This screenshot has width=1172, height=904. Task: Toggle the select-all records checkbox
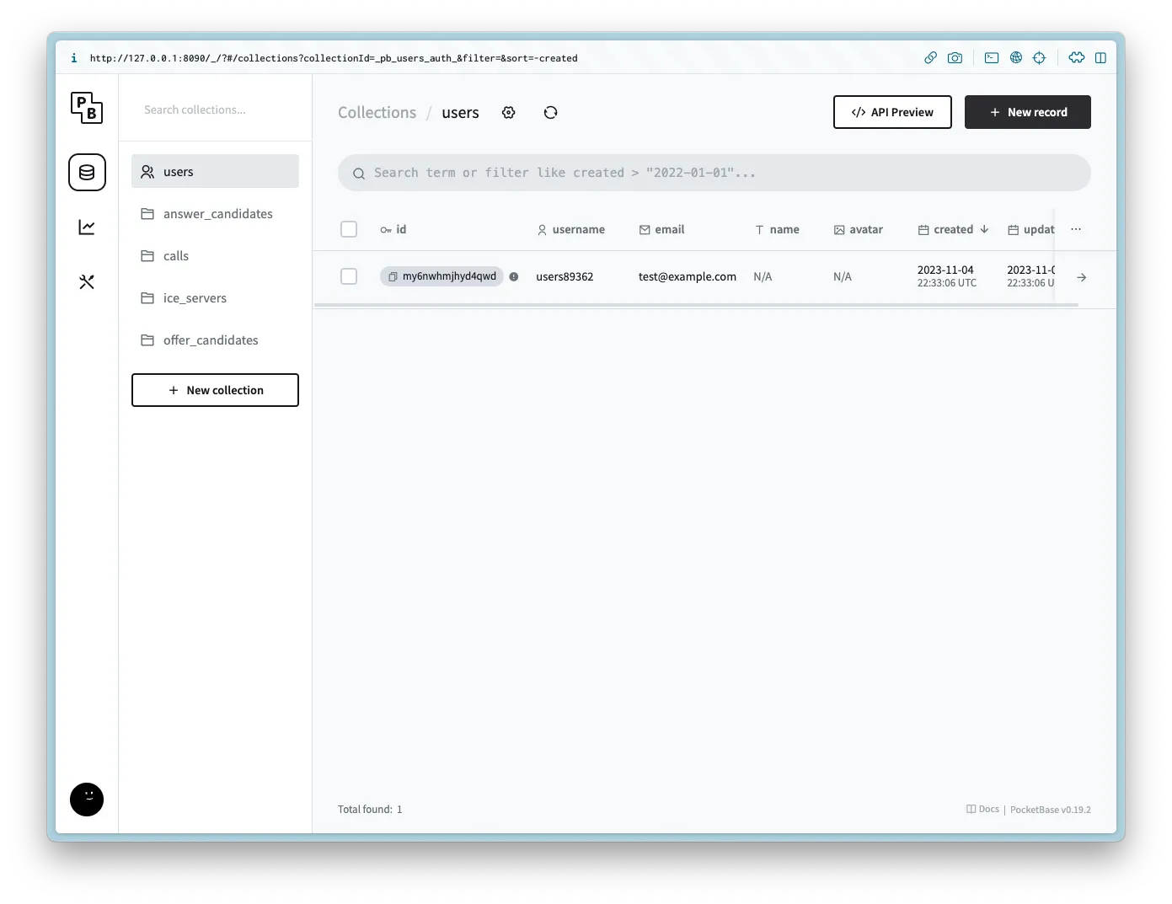[x=349, y=229]
